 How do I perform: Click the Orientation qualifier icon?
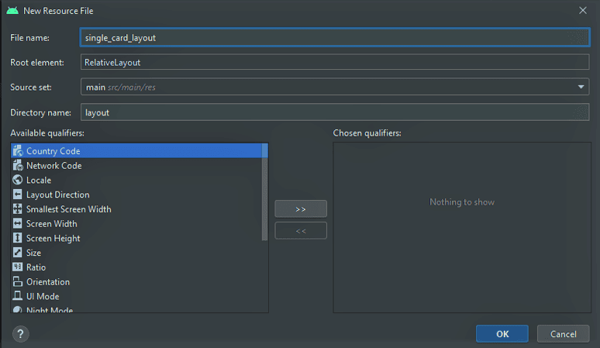pyautogui.click(x=18, y=282)
